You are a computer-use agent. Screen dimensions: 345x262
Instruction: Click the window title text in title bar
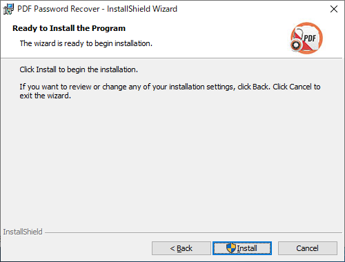pyautogui.click(x=97, y=9)
